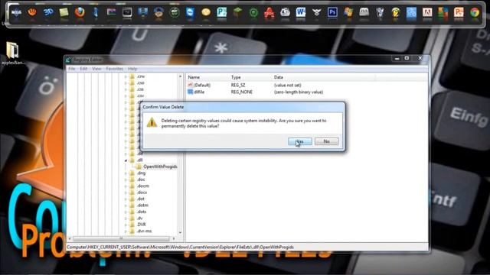Image resolution: width=490 pixels, height=275 pixels.
Task: Collapse the .dll key
Action: (x=126, y=160)
